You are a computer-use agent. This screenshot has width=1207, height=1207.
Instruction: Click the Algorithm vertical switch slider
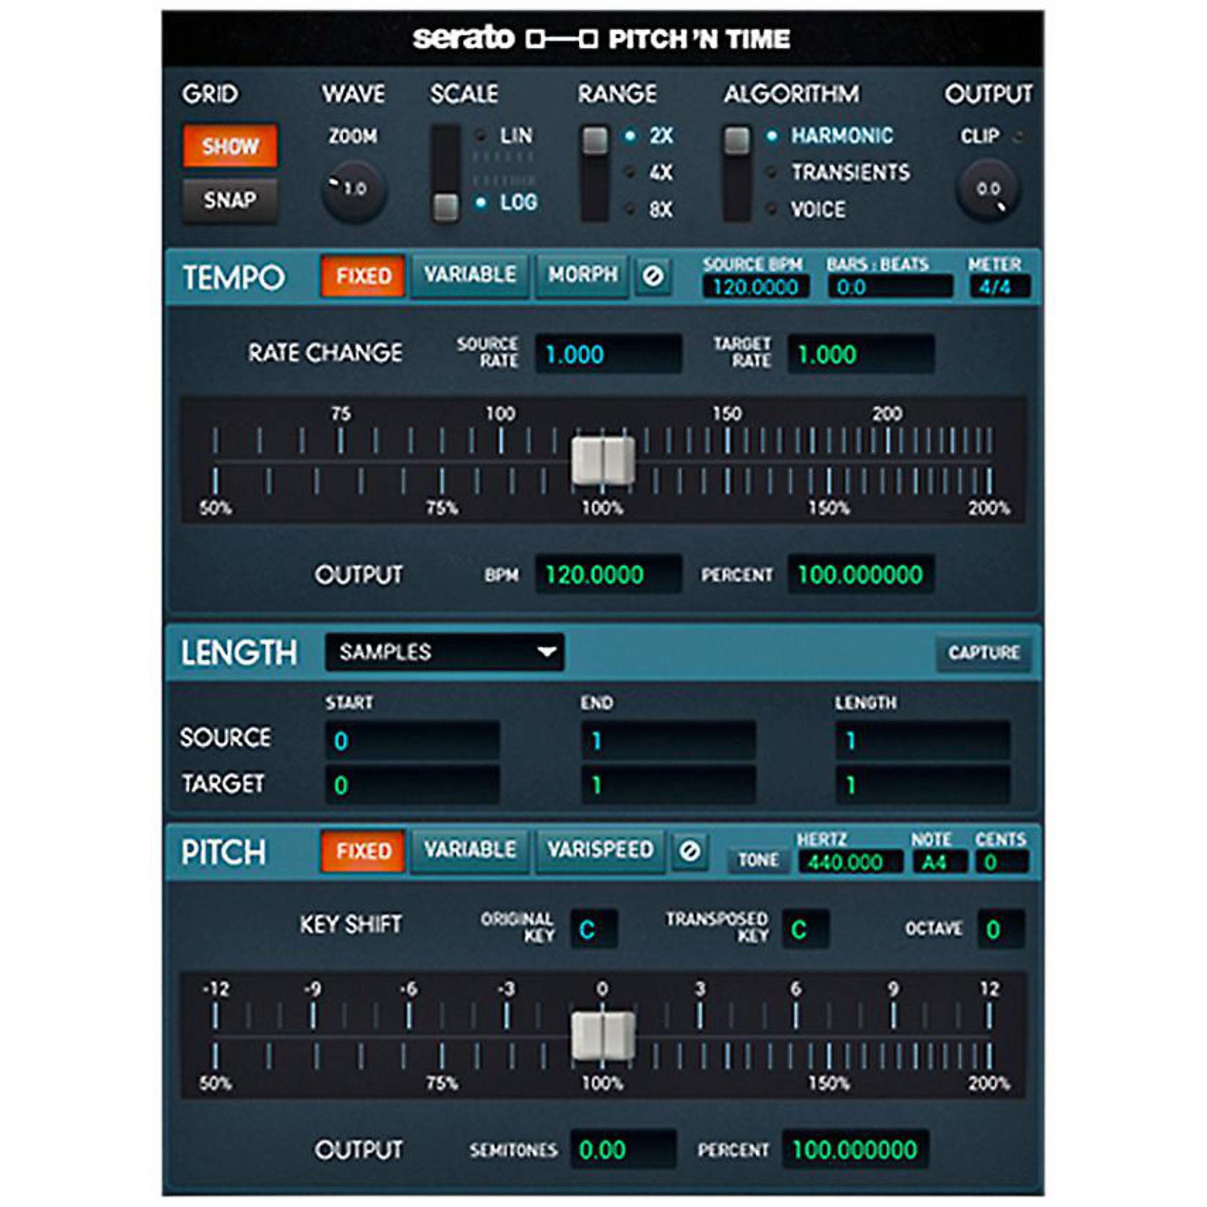point(737,174)
